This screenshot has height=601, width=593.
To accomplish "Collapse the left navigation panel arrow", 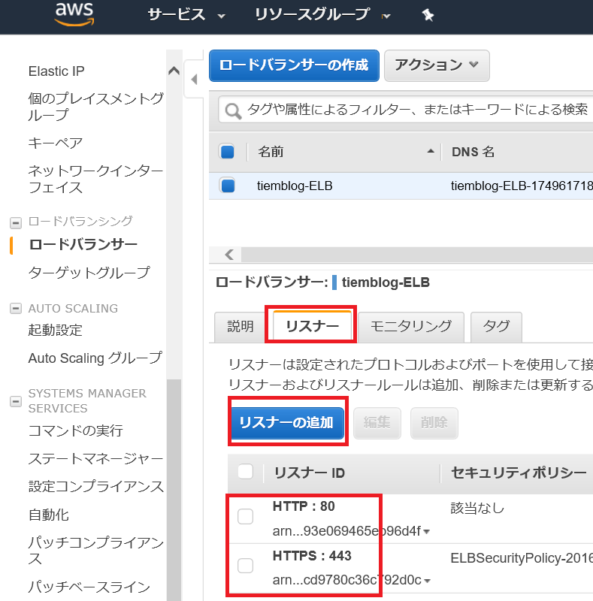I will 194,80.
